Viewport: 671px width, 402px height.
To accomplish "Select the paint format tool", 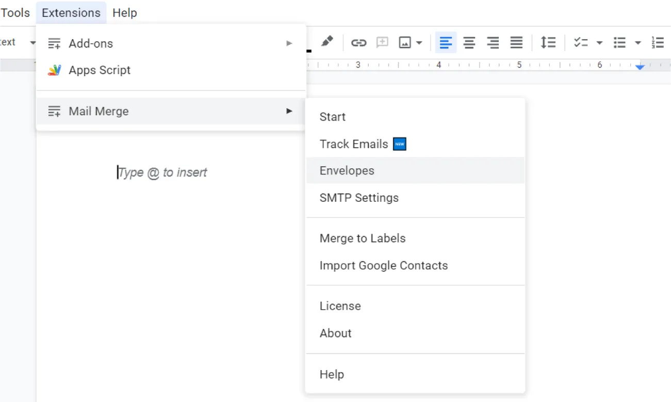I will click(x=327, y=43).
